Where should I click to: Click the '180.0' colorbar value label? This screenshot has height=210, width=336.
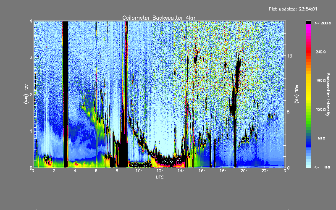[321, 81]
